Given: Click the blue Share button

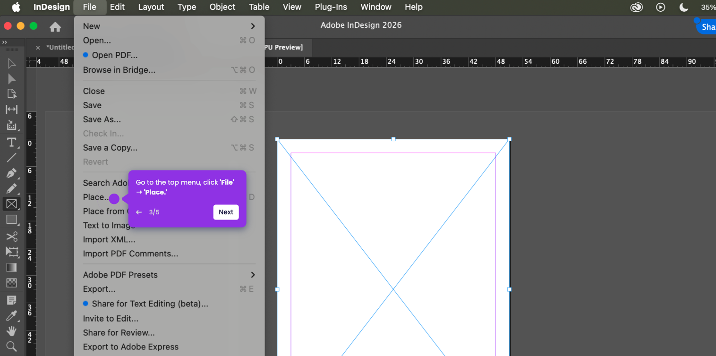Looking at the screenshot, I should 707,27.
